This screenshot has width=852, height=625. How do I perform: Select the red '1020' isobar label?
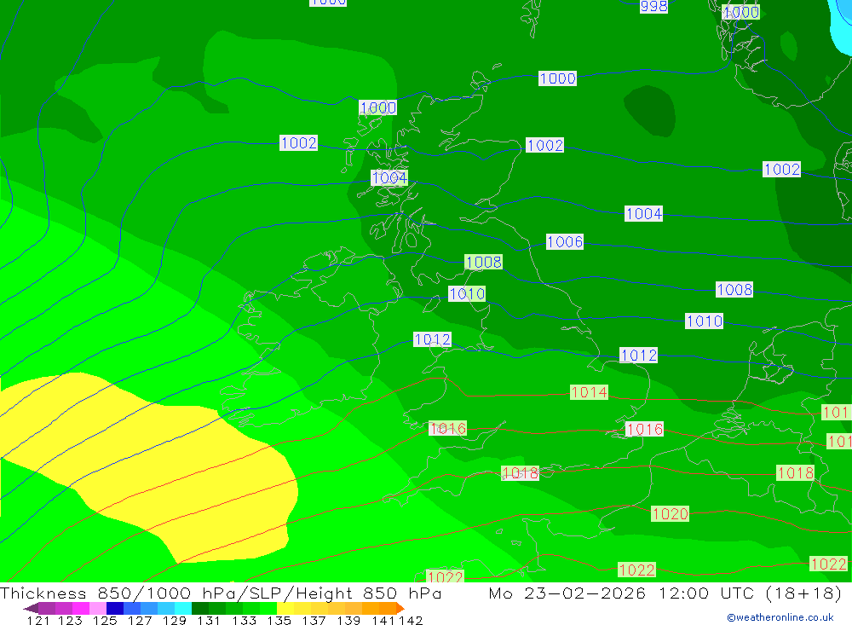tap(670, 513)
